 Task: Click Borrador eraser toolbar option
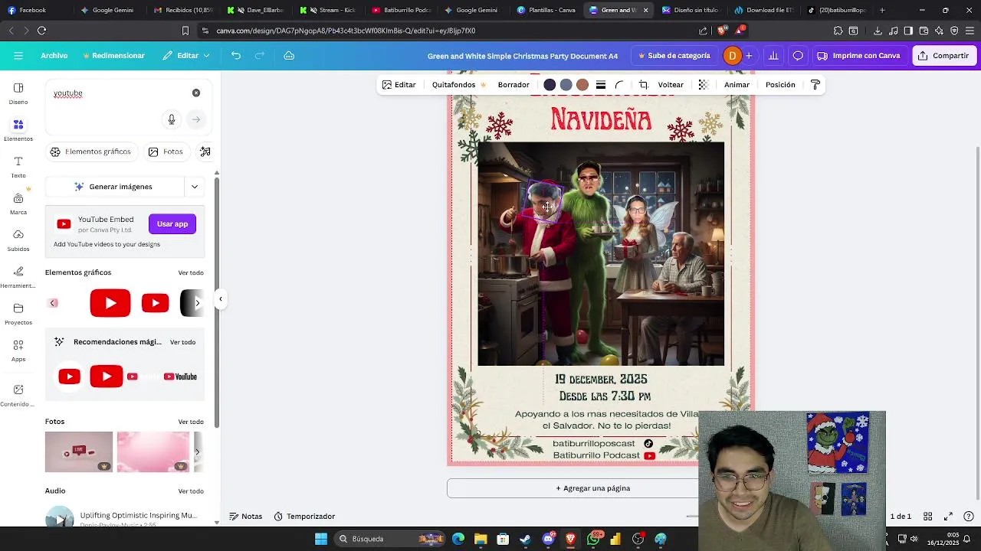pyautogui.click(x=513, y=85)
